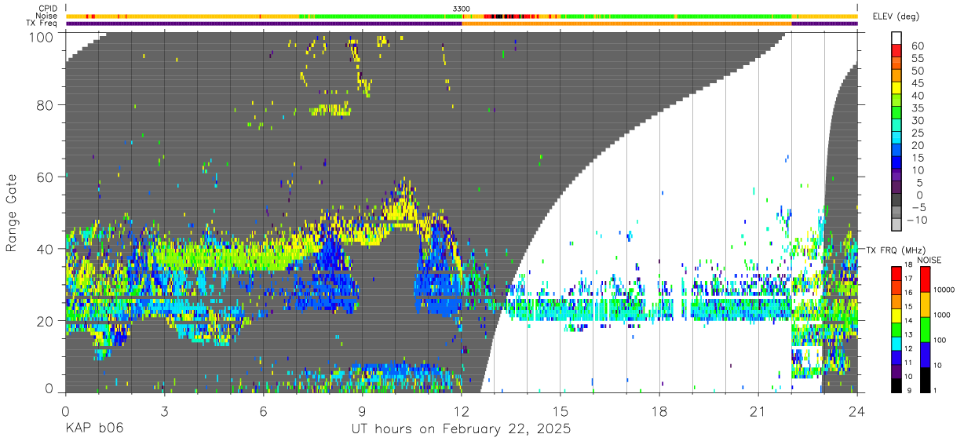Select the black NOISE band between 1 and 10
This screenshot has width=964, height=445.
[926, 378]
